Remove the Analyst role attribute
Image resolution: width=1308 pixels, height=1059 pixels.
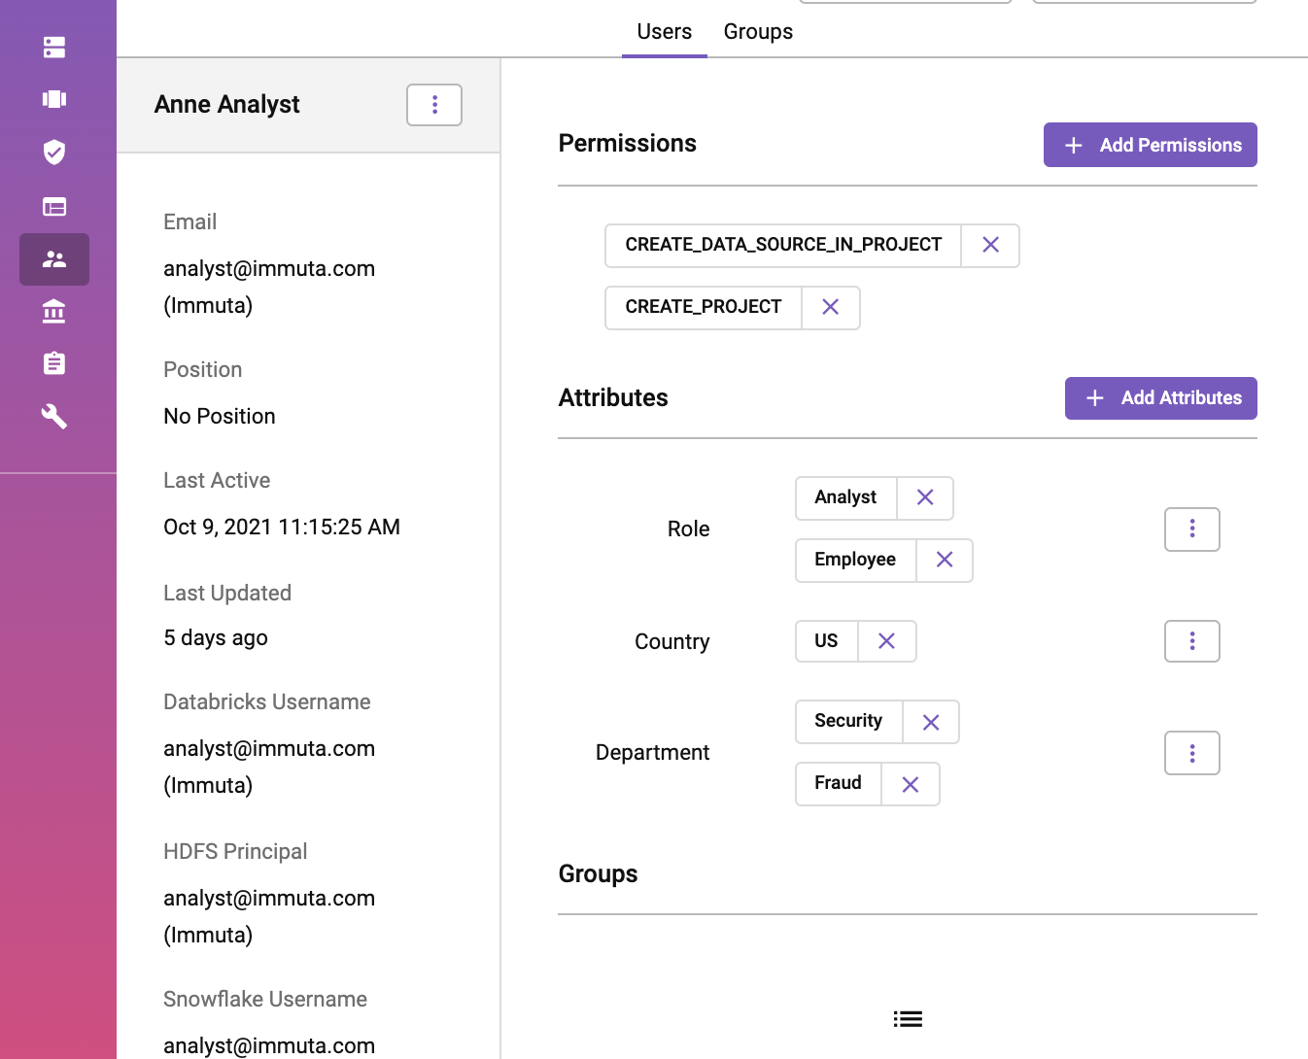pos(925,497)
